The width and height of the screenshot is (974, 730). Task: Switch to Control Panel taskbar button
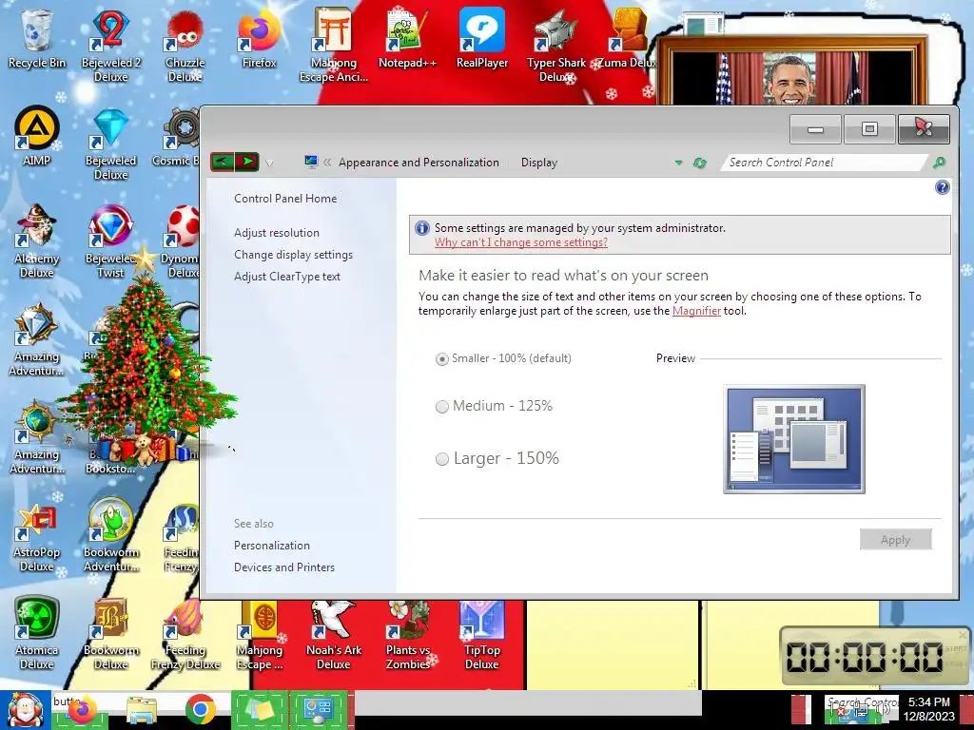[319, 709]
